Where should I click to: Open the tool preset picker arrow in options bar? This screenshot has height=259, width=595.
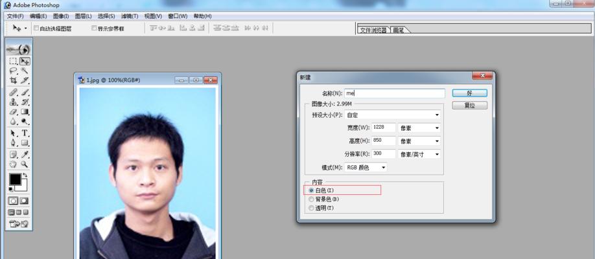(x=25, y=28)
